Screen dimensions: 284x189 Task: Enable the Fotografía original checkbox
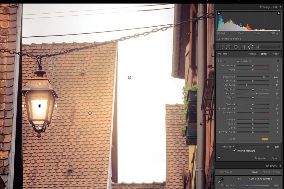[218, 39]
